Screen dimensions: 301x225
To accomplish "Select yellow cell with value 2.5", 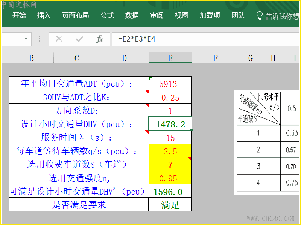I will click(170, 151).
